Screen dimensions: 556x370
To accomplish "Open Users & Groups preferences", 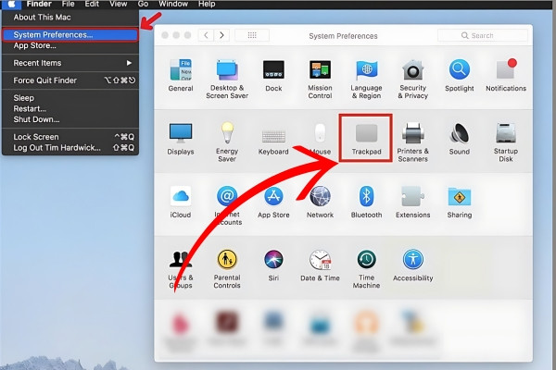I will tap(181, 269).
